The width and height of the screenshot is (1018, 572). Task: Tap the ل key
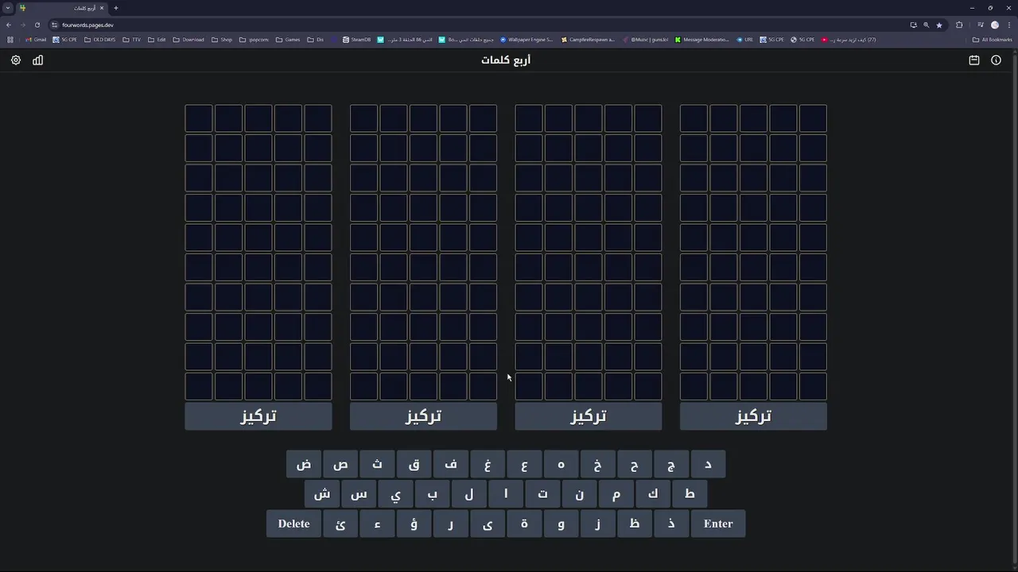pos(469,494)
